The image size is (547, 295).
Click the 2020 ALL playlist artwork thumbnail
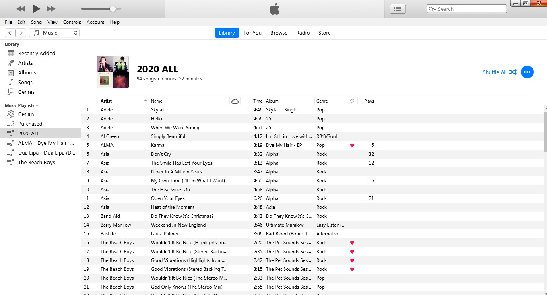(113, 72)
